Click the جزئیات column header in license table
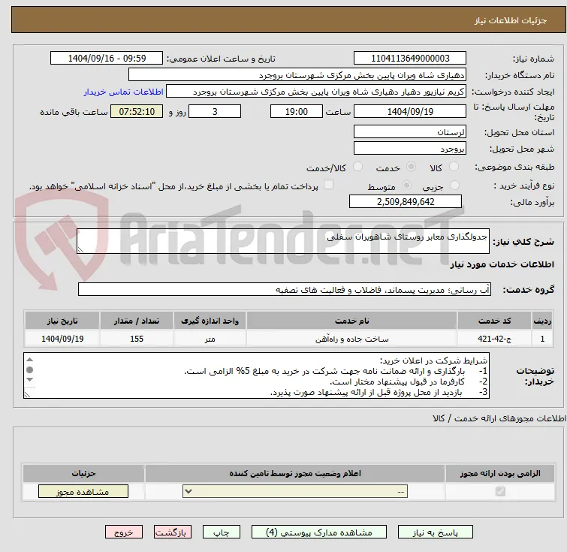 (x=83, y=473)
